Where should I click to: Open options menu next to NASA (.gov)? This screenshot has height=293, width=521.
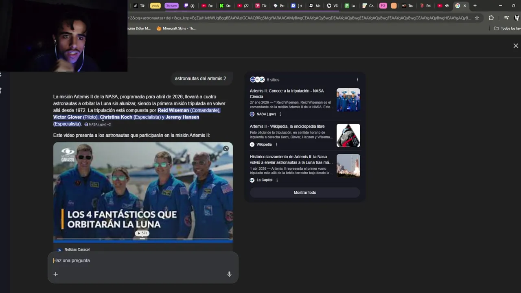[280, 114]
